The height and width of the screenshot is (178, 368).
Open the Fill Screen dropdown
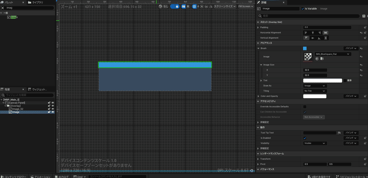point(246,6)
